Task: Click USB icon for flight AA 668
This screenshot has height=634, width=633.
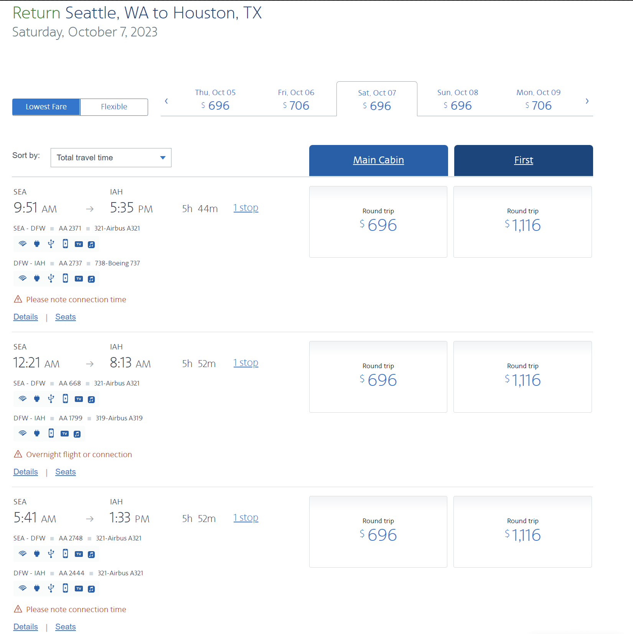Action: point(51,399)
